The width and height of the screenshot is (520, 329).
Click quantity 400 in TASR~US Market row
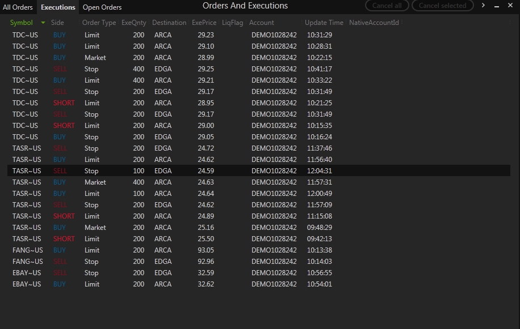(139, 182)
